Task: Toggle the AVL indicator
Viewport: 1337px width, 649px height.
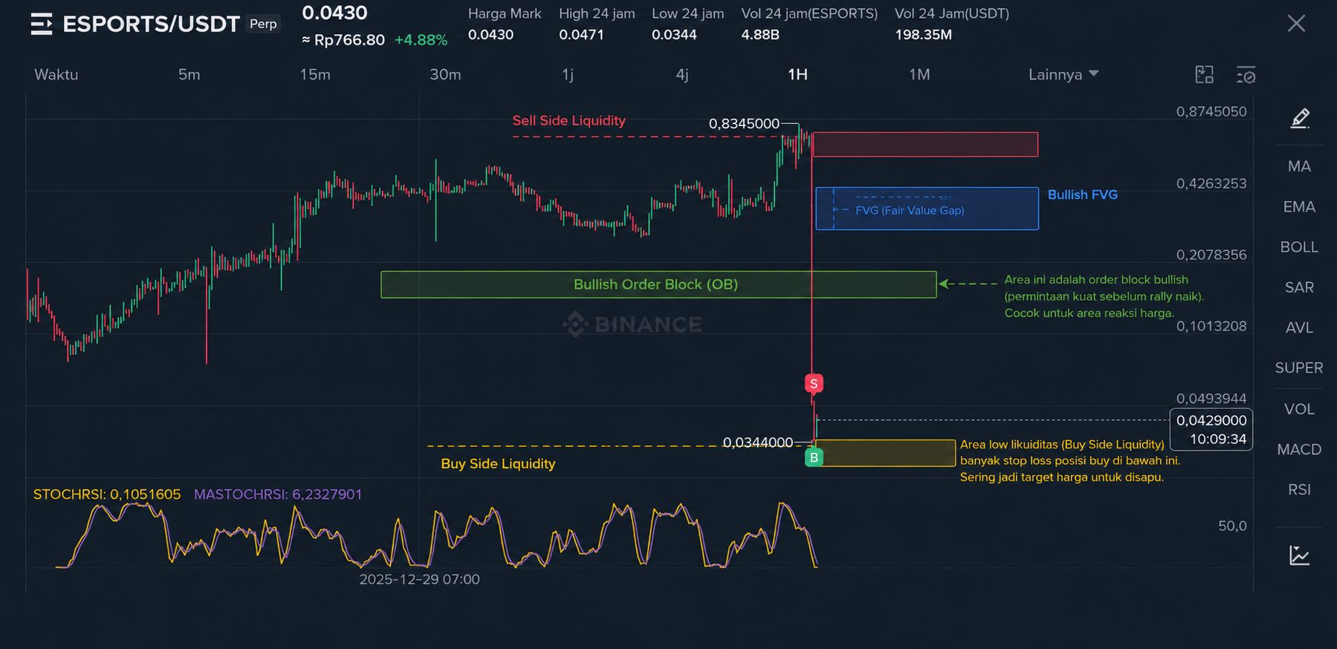Action: tap(1299, 327)
